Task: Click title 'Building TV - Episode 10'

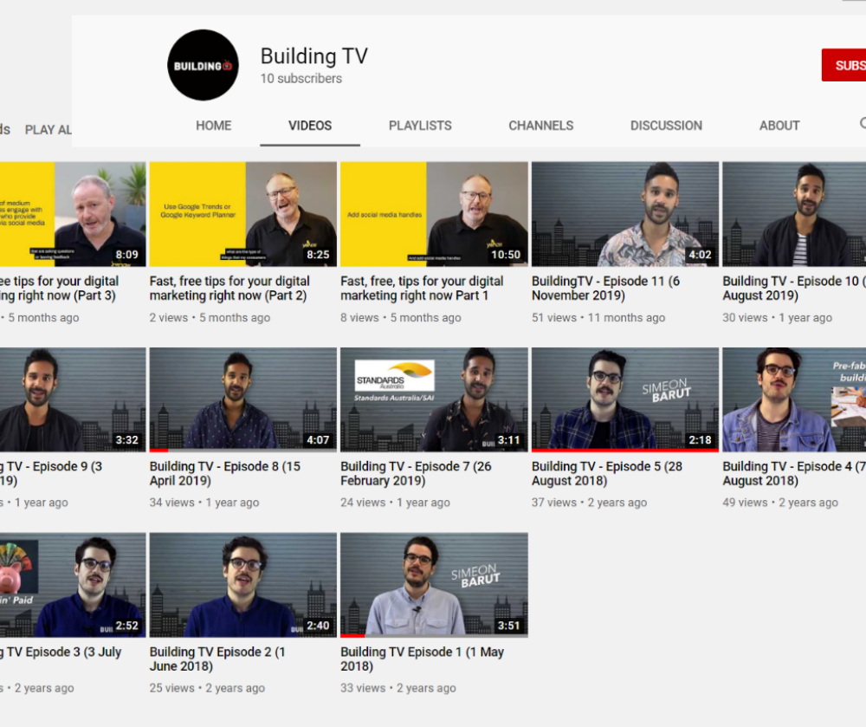Action: click(794, 289)
